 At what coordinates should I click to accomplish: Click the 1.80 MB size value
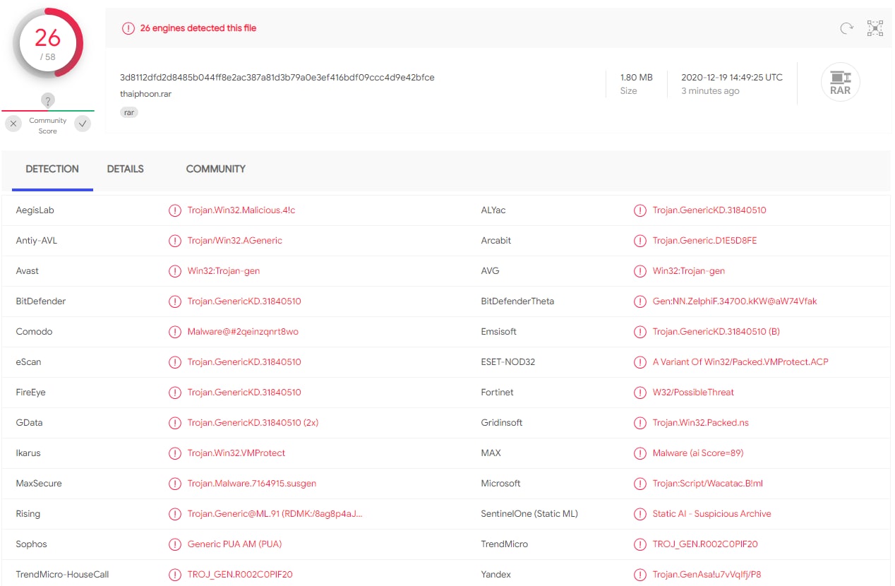point(636,78)
